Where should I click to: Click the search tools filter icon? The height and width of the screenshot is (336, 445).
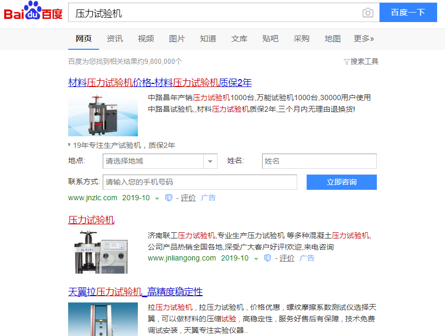point(346,61)
